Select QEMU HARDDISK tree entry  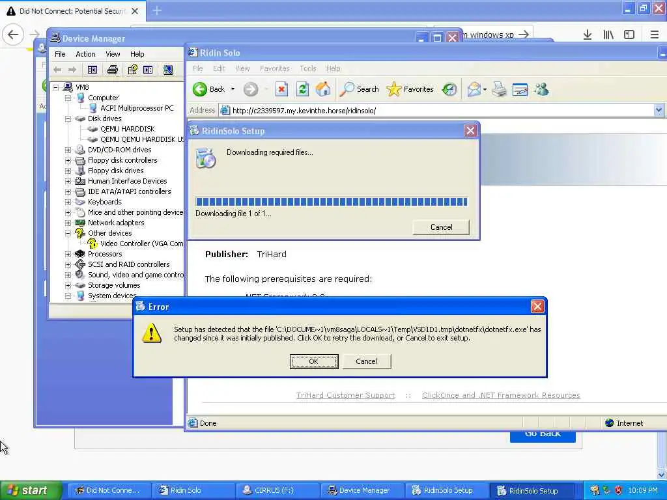127,129
